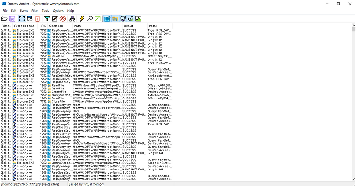
Task: Click the C:\Windows\System32\policy... path cell
Action: point(97,56)
